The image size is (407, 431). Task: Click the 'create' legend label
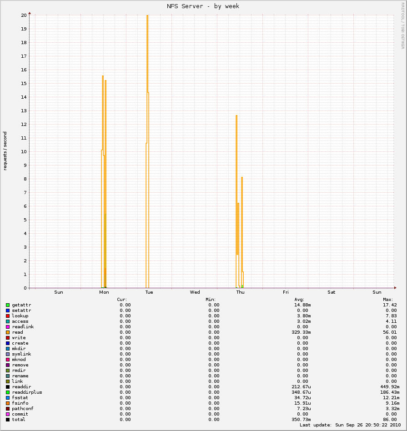click(20, 343)
